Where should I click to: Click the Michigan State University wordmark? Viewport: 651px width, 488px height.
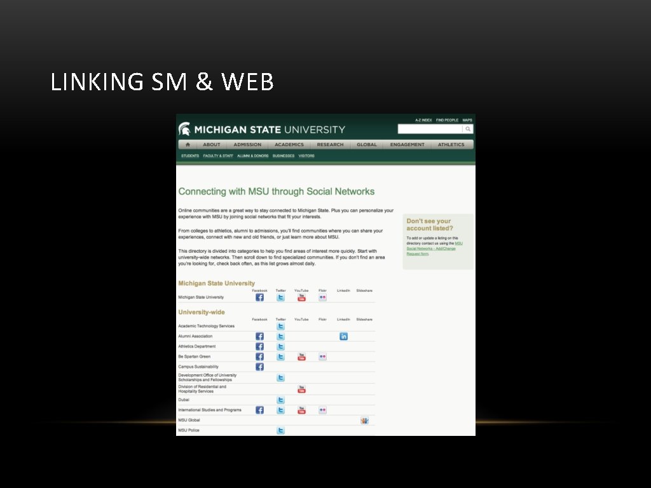tap(270, 130)
